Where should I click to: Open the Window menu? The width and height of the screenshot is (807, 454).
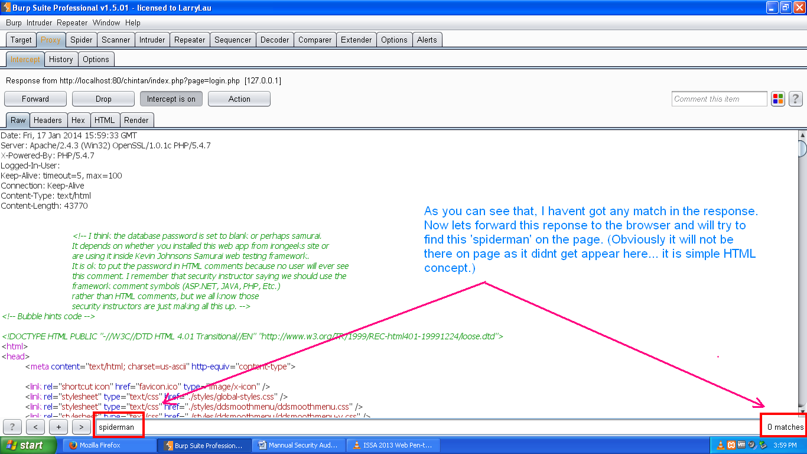click(106, 22)
